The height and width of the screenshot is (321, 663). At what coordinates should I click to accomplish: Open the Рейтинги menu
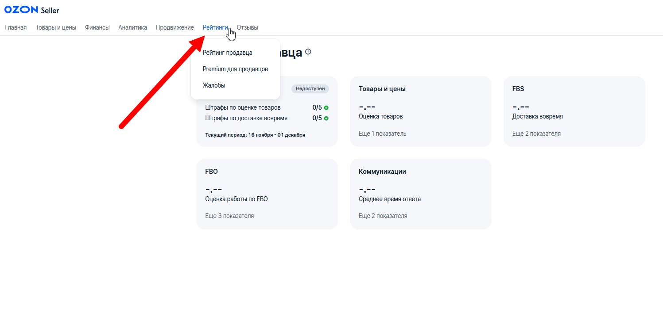point(215,27)
